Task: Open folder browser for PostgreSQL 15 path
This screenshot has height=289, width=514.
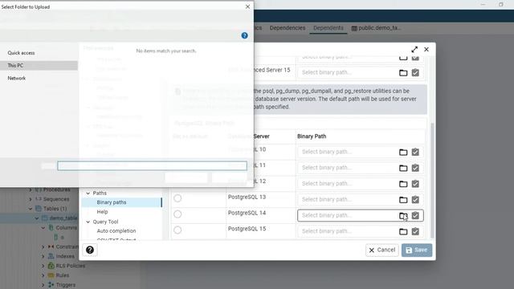Action: pyautogui.click(x=403, y=231)
